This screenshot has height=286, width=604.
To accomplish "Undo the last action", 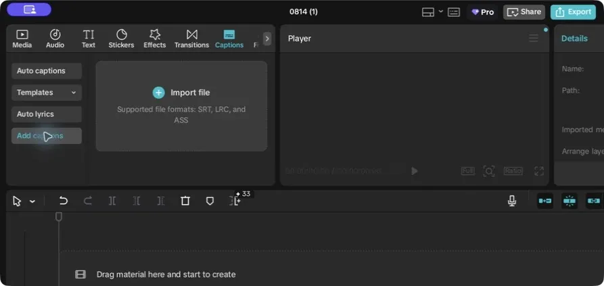I will (x=63, y=201).
